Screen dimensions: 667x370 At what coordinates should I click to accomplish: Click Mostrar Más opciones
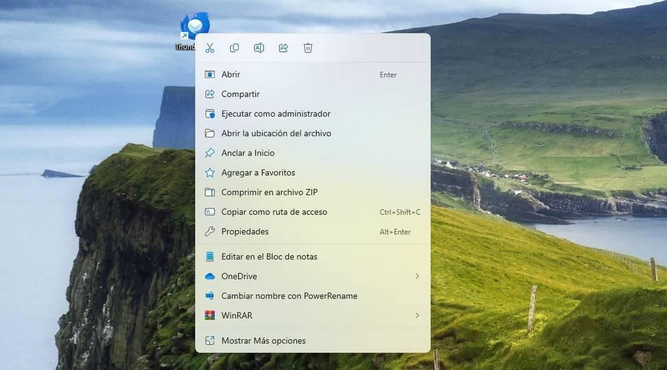[x=313, y=341]
